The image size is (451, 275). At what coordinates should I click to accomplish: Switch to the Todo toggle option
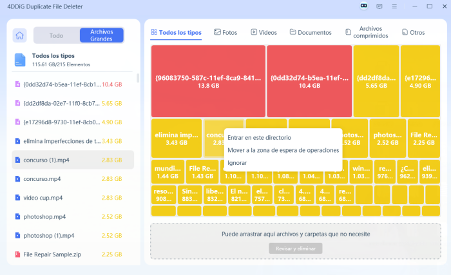point(57,35)
